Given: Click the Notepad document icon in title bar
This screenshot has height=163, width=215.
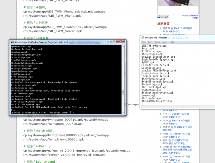Looking at the screenshot, I should pos(143,38).
